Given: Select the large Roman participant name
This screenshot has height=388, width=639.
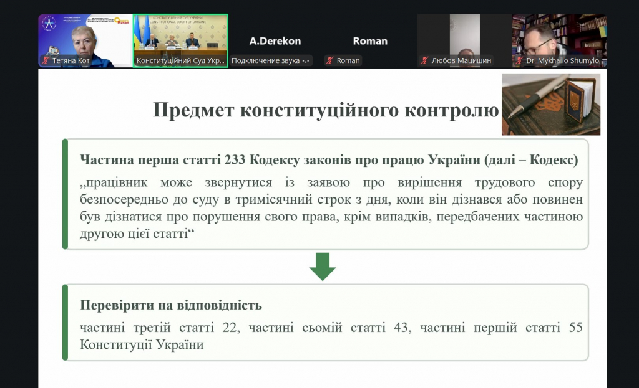Looking at the screenshot, I should (x=370, y=41).
